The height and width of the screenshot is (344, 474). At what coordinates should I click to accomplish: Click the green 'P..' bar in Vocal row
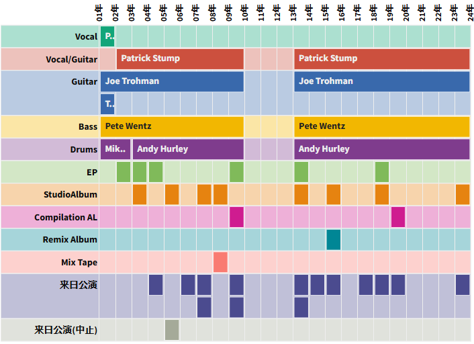coord(107,36)
